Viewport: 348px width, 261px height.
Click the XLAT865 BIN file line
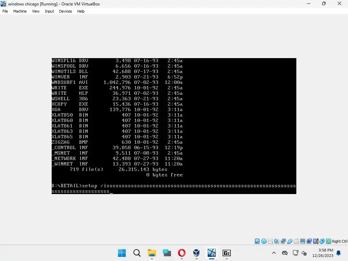pos(117,137)
